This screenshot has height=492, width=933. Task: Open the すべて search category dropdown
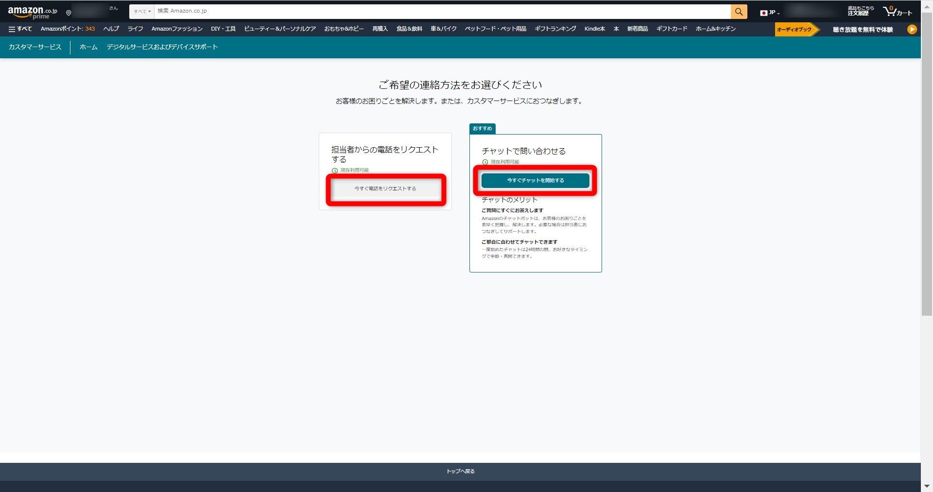(142, 12)
